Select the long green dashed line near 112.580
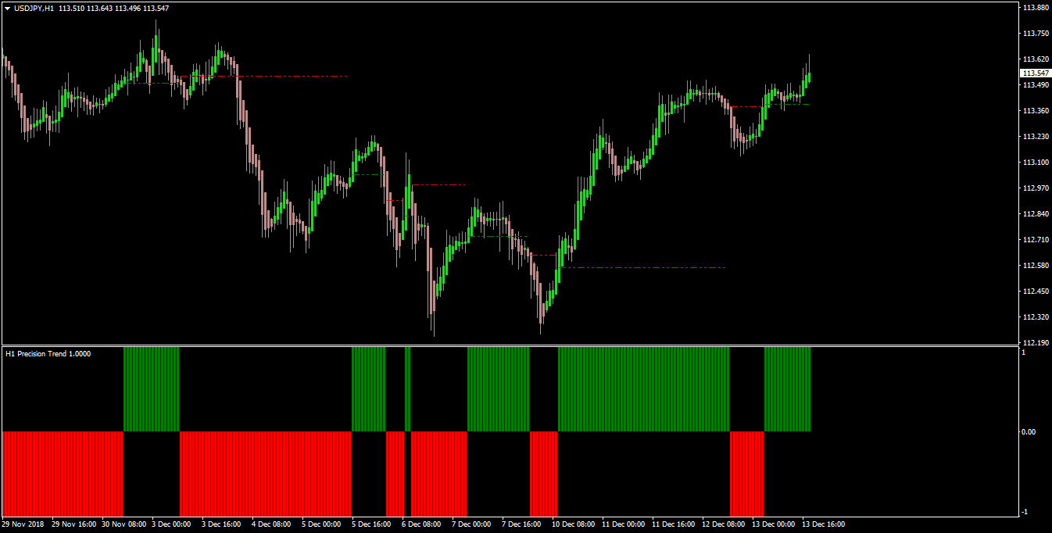Screen dimensions: 1052x533 [644, 268]
